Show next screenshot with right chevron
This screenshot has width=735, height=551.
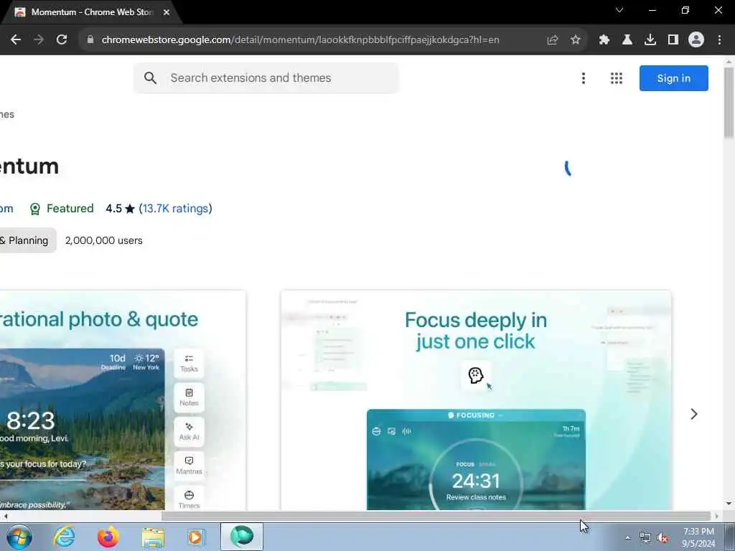coord(694,414)
